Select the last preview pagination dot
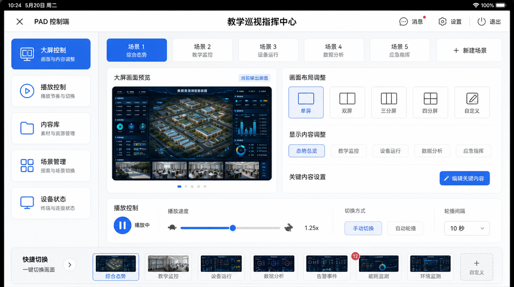514x287 pixels. click(205, 186)
